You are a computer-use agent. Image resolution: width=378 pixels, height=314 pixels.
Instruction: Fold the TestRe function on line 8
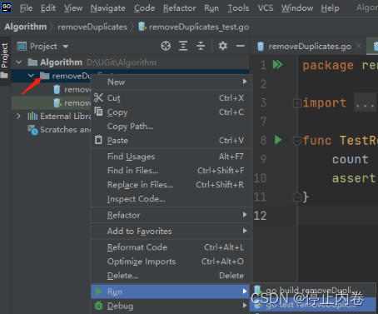(x=297, y=141)
